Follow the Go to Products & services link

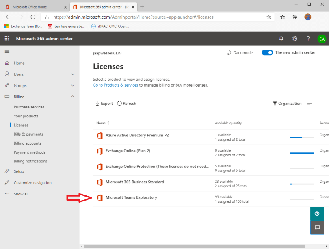pyautogui.click(x=115, y=85)
